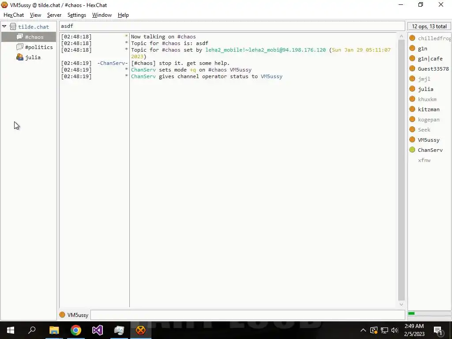Select user Seek in the user list
Image resolution: width=452 pixels, height=339 pixels.
(424, 130)
